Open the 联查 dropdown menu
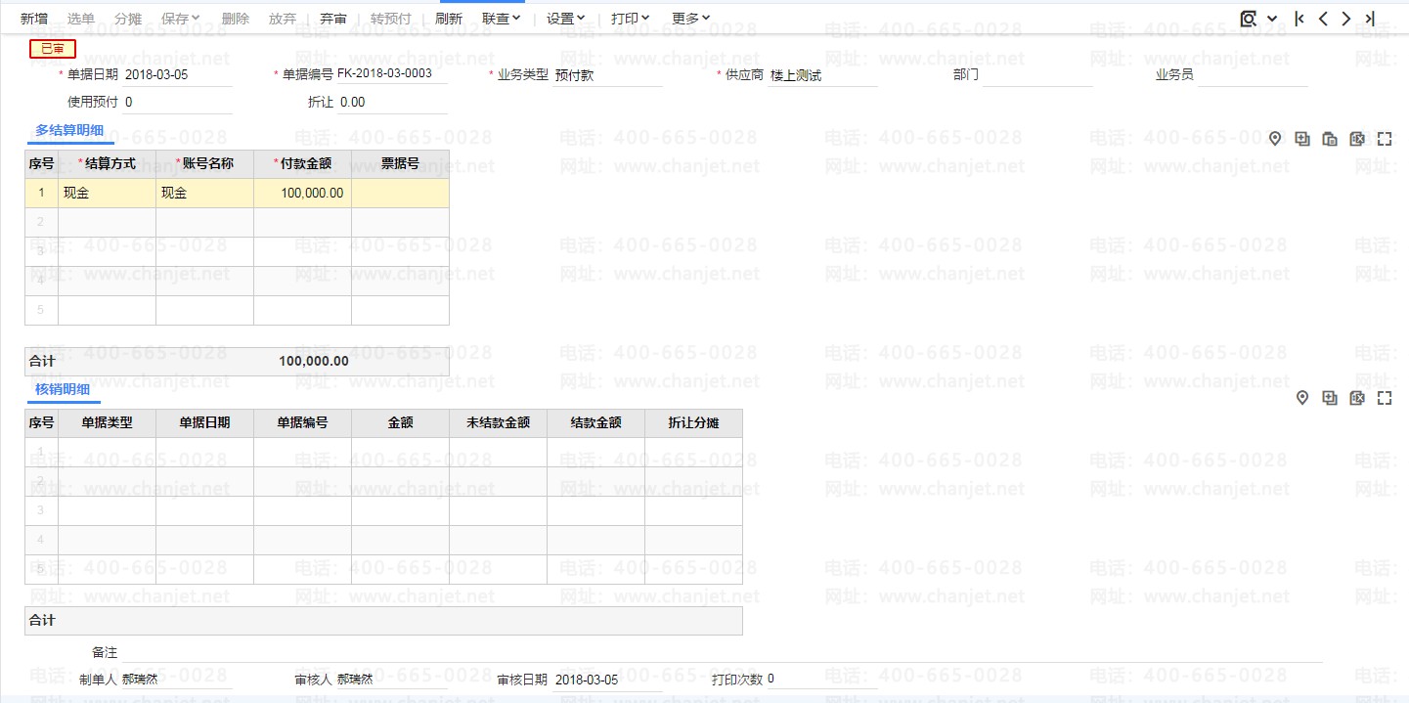1409x703 pixels. coord(502,19)
